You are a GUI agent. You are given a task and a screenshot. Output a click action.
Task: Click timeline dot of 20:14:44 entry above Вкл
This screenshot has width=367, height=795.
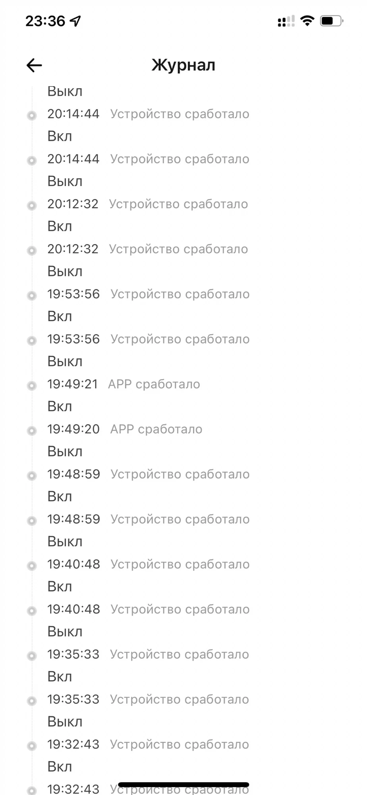coord(32,115)
